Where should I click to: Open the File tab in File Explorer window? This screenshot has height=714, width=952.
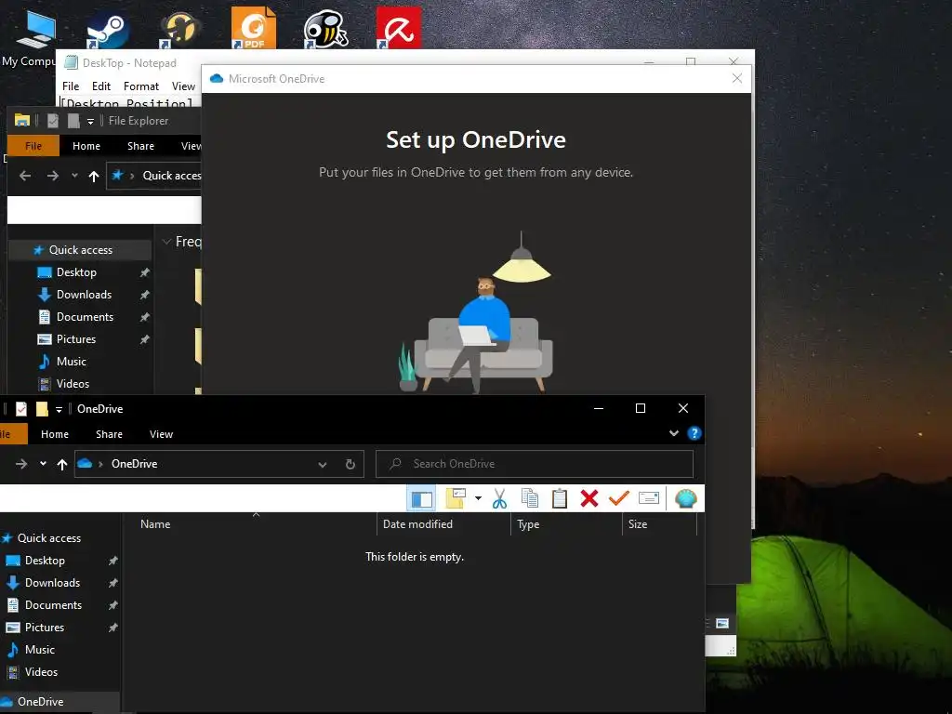pyautogui.click(x=33, y=146)
